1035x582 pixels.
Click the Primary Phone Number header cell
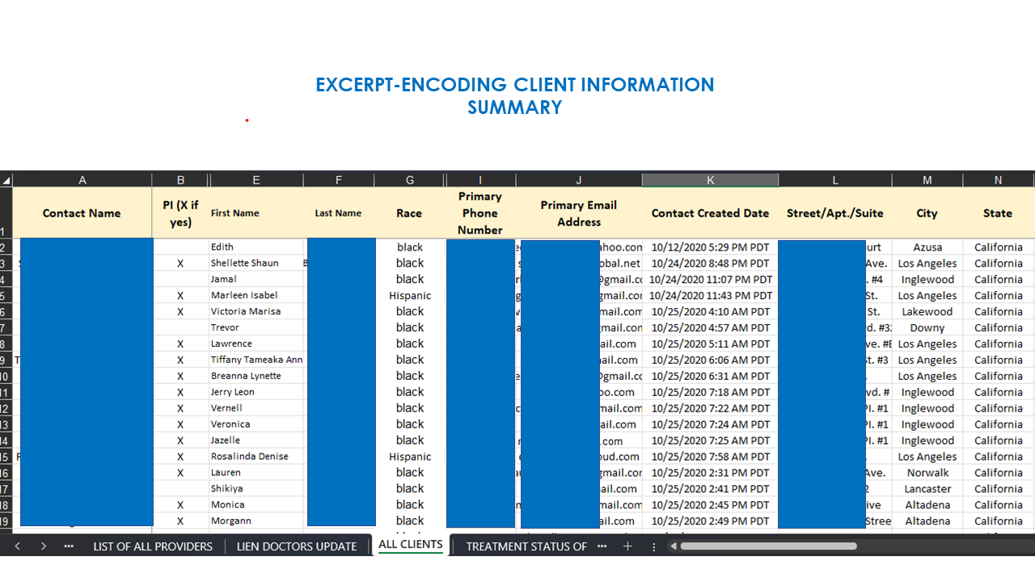(480, 213)
